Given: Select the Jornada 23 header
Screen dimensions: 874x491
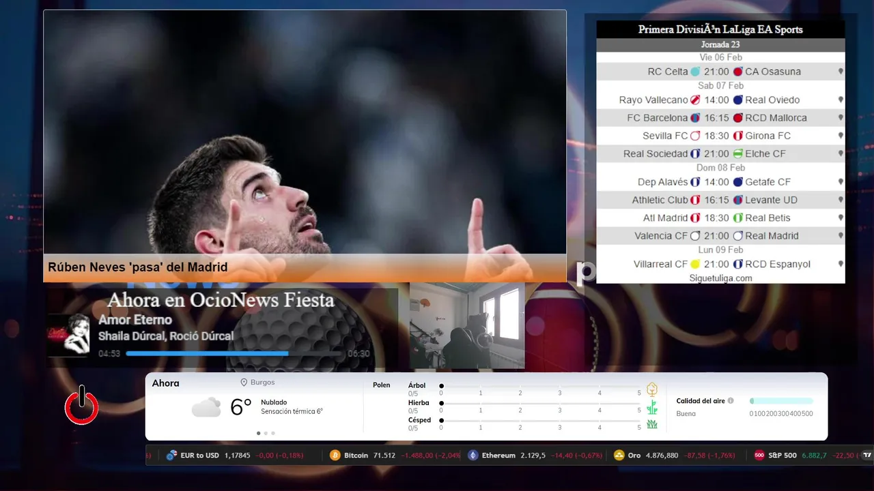Looking at the screenshot, I should point(720,45).
